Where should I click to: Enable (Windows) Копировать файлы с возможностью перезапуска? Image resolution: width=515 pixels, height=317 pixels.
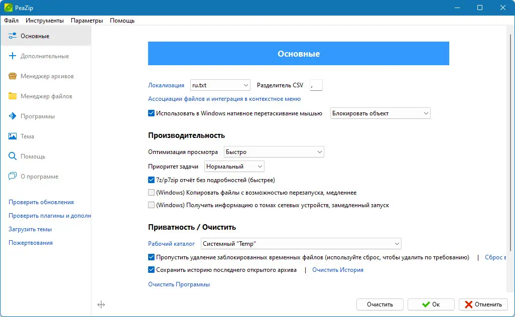pyautogui.click(x=151, y=192)
